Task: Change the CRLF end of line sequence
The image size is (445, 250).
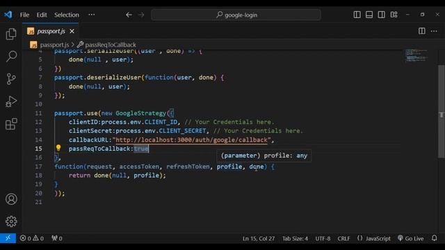Action: tap(343, 238)
